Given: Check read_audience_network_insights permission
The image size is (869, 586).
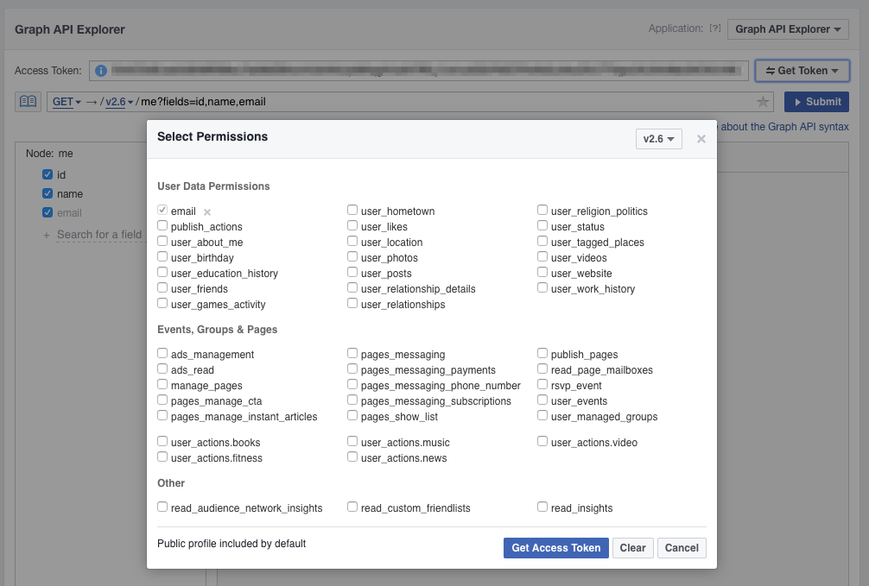Looking at the screenshot, I should coord(162,507).
